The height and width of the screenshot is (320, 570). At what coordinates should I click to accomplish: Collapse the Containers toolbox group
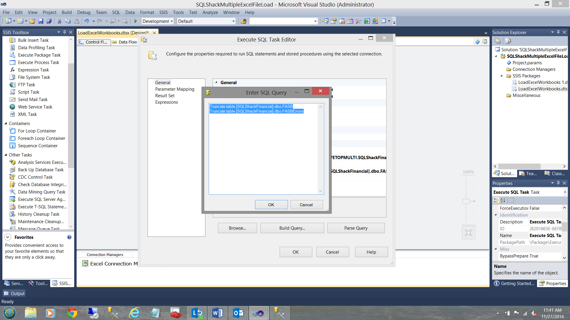[x=6, y=124]
